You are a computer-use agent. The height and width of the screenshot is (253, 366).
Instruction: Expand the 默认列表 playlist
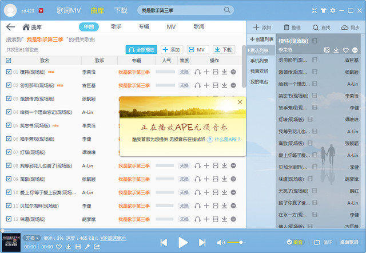click(262, 50)
